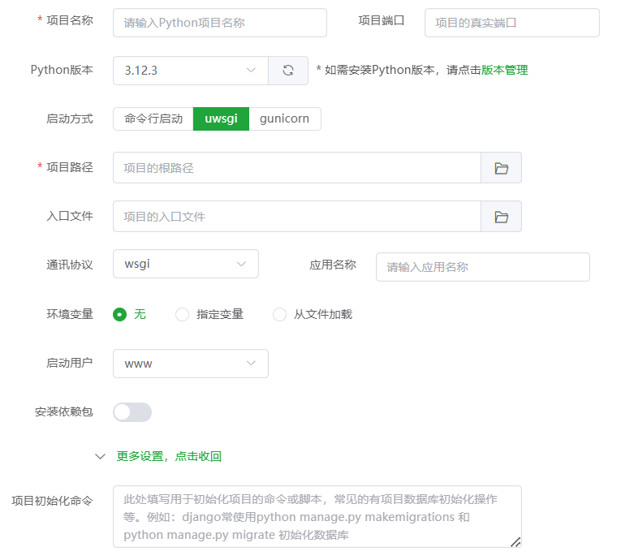Choose gunicorn startup mode
This screenshot has width=617, height=560.
(x=285, y=118)
